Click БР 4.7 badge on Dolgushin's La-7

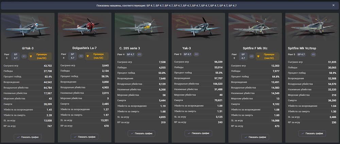click(72, 56)
